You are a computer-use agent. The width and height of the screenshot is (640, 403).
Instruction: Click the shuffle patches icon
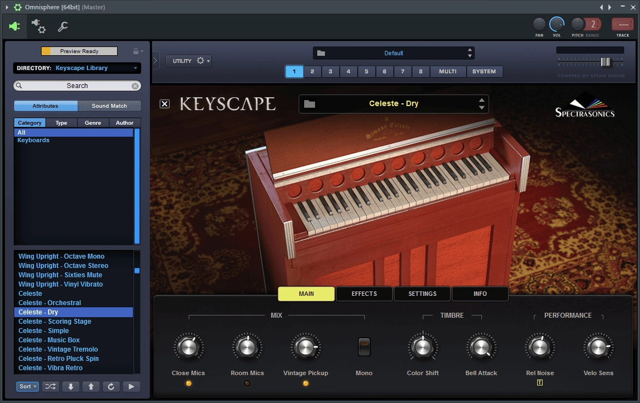point(50,386)
